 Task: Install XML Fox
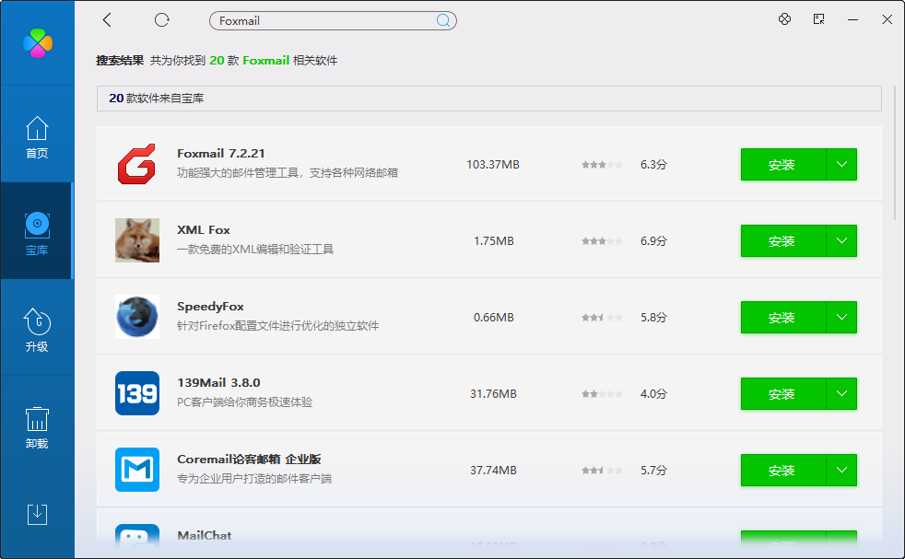pyautogui.click(x=782, y=240)
